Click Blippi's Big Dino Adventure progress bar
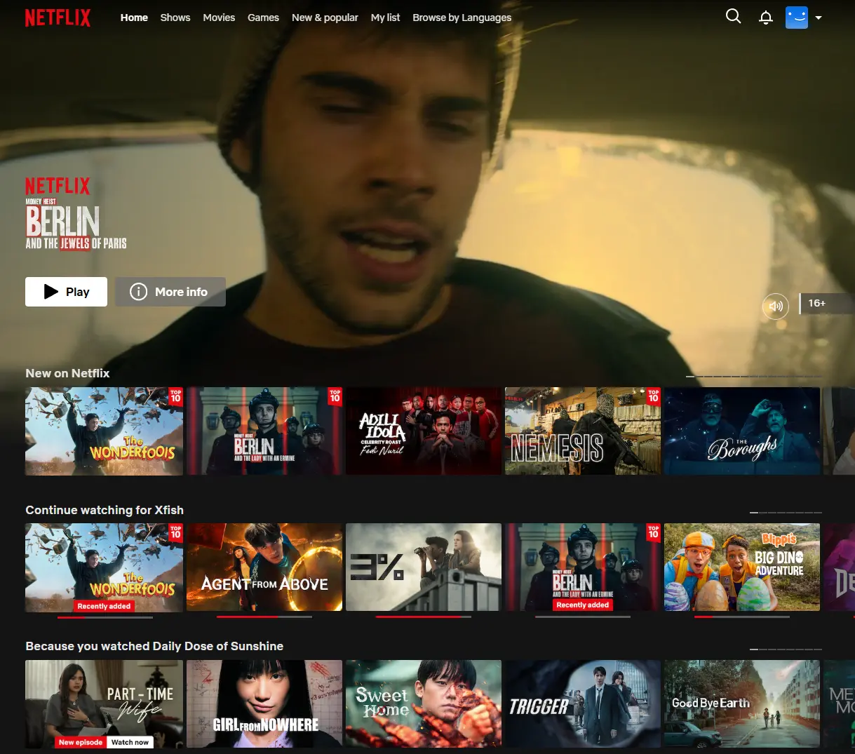Image resolution: width=855 pixels, height=754 pixels. click(742, 617)
